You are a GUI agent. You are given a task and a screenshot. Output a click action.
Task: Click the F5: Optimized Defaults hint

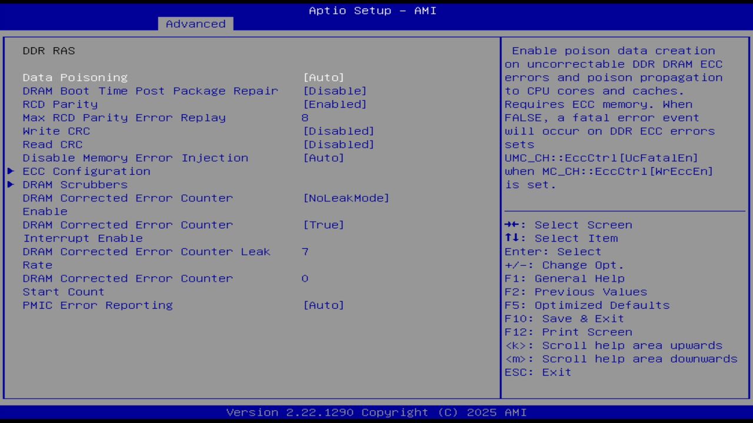tap(587, 305)
